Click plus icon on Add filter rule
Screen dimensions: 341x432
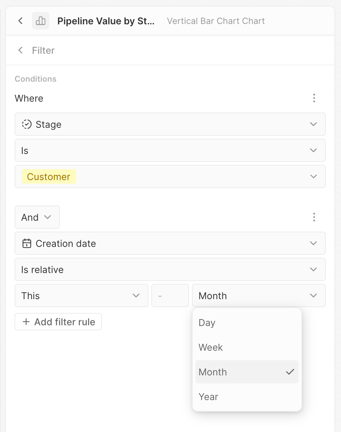coord(26,322)
